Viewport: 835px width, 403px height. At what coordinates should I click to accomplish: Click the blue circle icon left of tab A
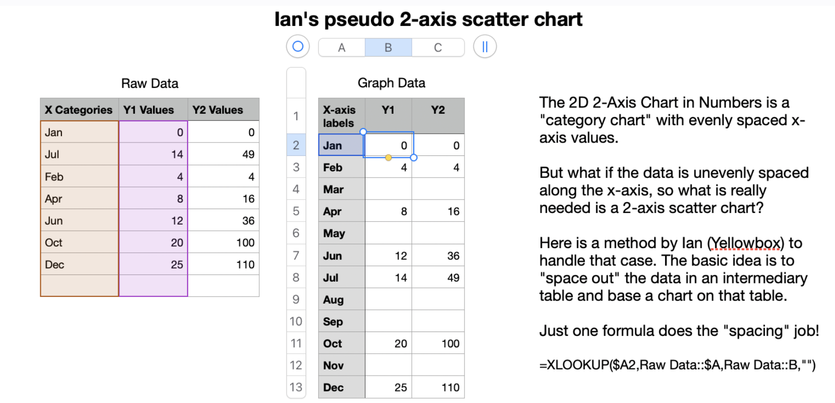pyautogui.click(x=297, y=47)
